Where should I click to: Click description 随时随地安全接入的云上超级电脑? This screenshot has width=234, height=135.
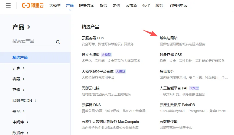106,94
